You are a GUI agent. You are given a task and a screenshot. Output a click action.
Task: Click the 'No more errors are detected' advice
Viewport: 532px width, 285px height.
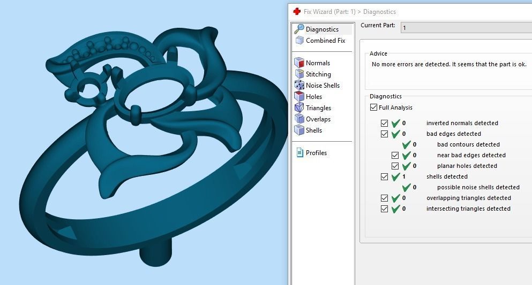(x=449, y=64)
